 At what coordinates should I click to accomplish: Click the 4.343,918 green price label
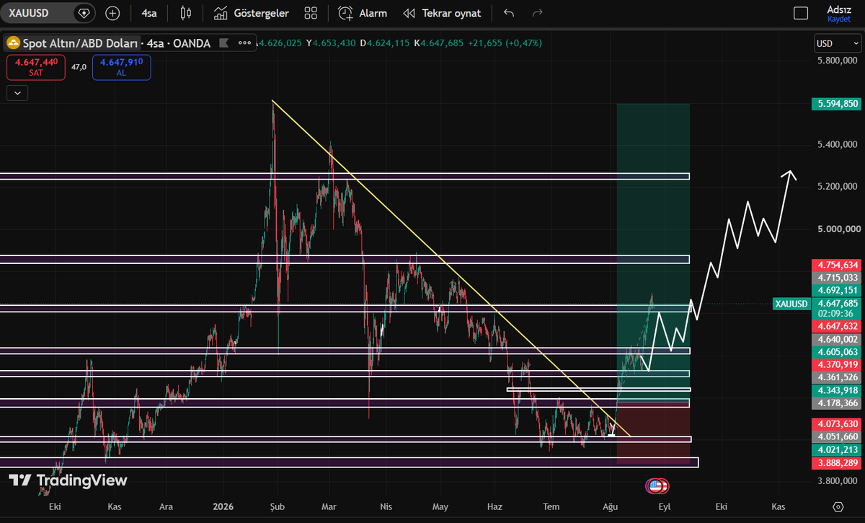[x=837, y=390]
